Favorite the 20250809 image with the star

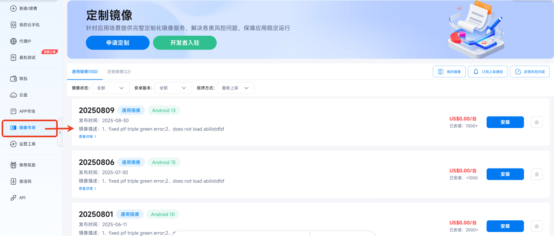point(536,122)
